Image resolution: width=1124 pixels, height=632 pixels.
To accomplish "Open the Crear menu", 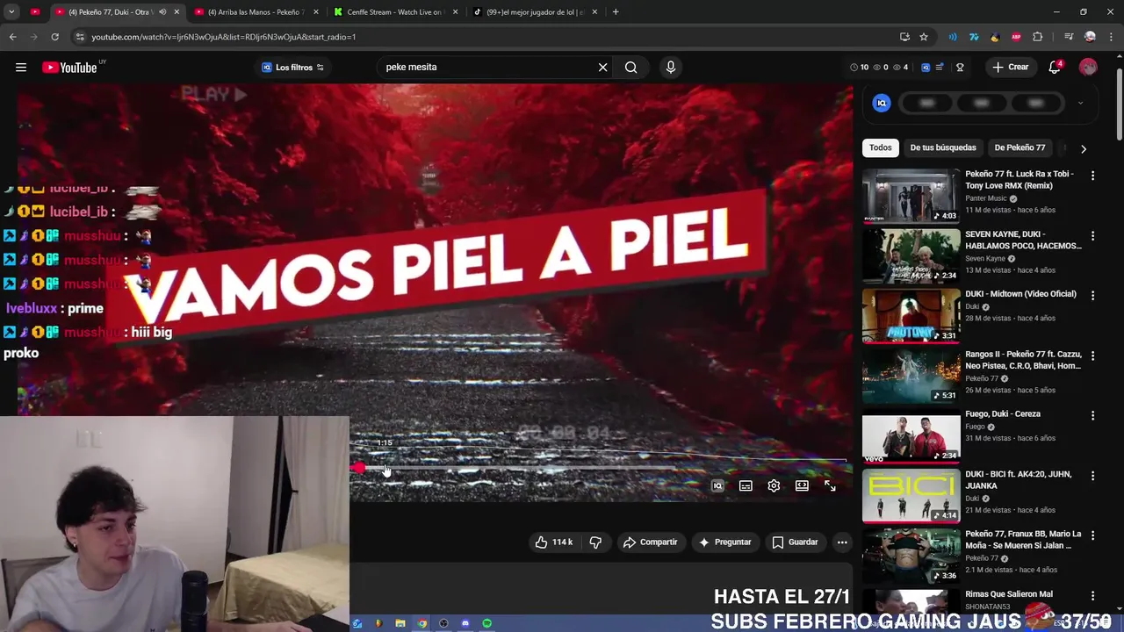I will click(1010, 68).
